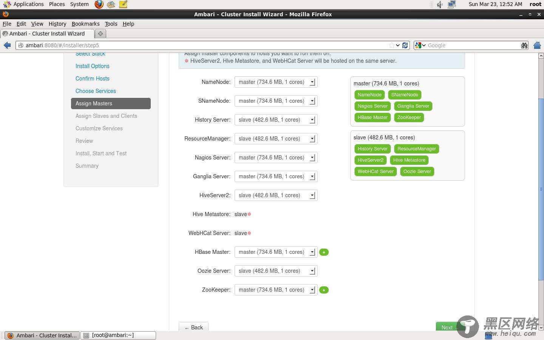Add another ZooKeeper with green plus
Screen dimensions: 544x340
tap(324, 290)
